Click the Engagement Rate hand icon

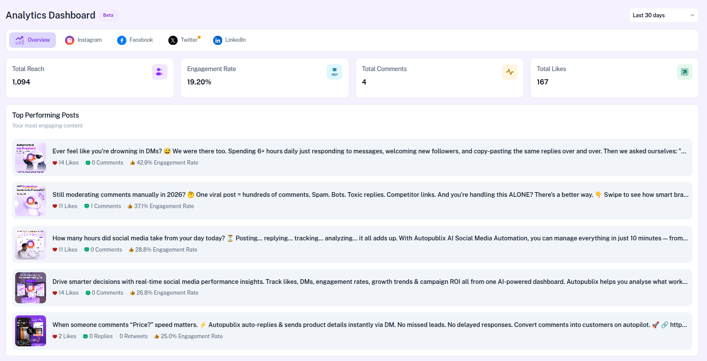[x=335, y=72]
